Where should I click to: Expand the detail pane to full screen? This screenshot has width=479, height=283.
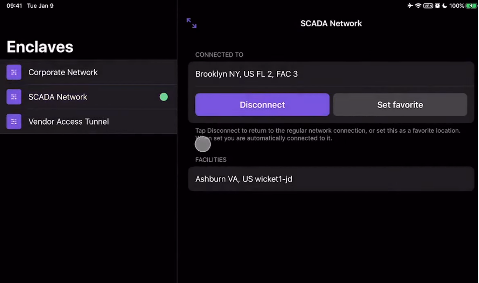point(191,23)
